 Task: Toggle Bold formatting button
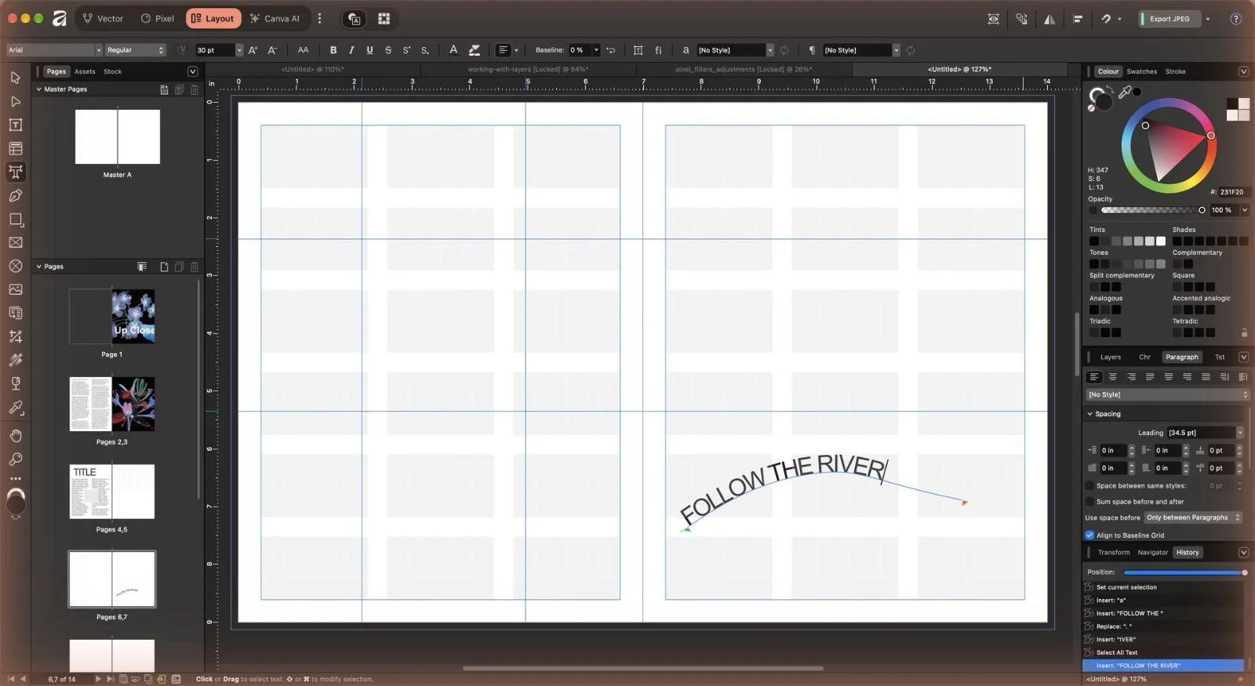coord(333,50)
